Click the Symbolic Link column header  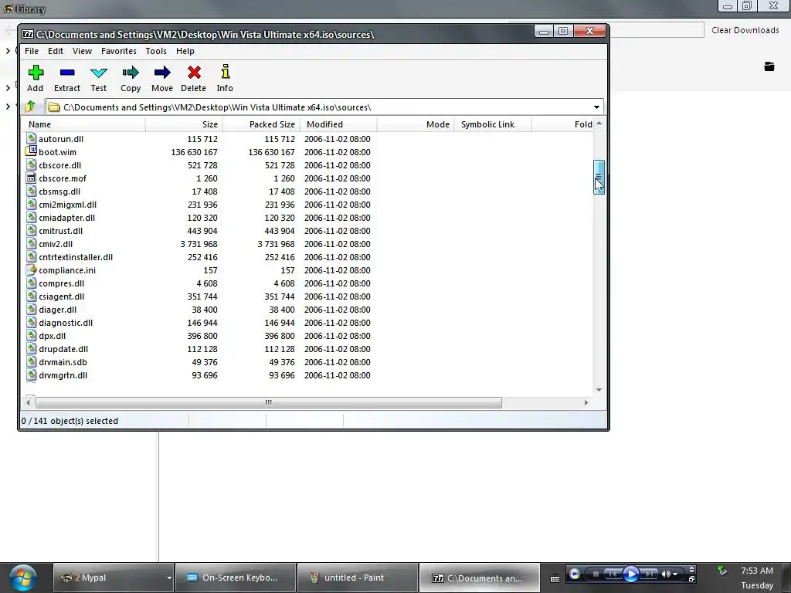(492, 124)
